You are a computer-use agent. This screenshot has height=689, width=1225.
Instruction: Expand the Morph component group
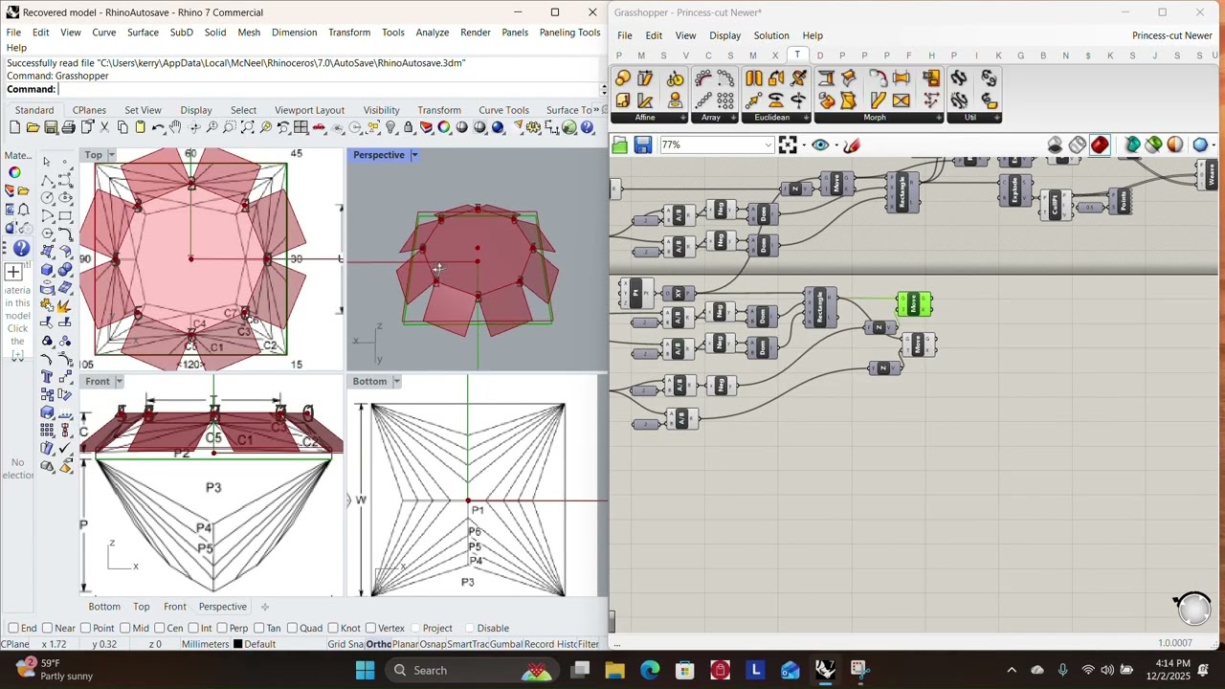click(x=939, y=118)
